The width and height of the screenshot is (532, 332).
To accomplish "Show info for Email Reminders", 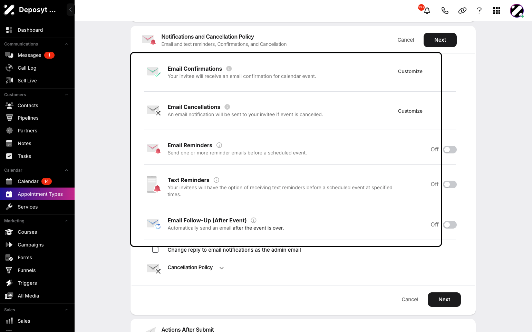I will (219, 145).
